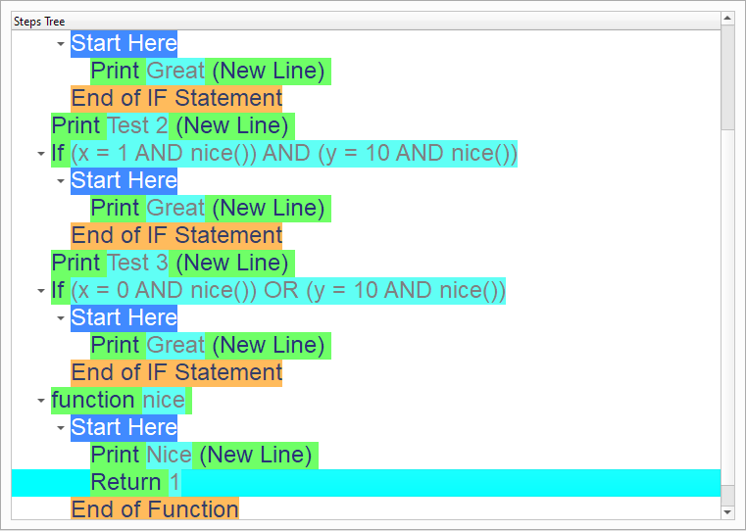Click the vertical scrollbar thumb
This screenshot has height=531, width=746.
click(x=727, y=78)
